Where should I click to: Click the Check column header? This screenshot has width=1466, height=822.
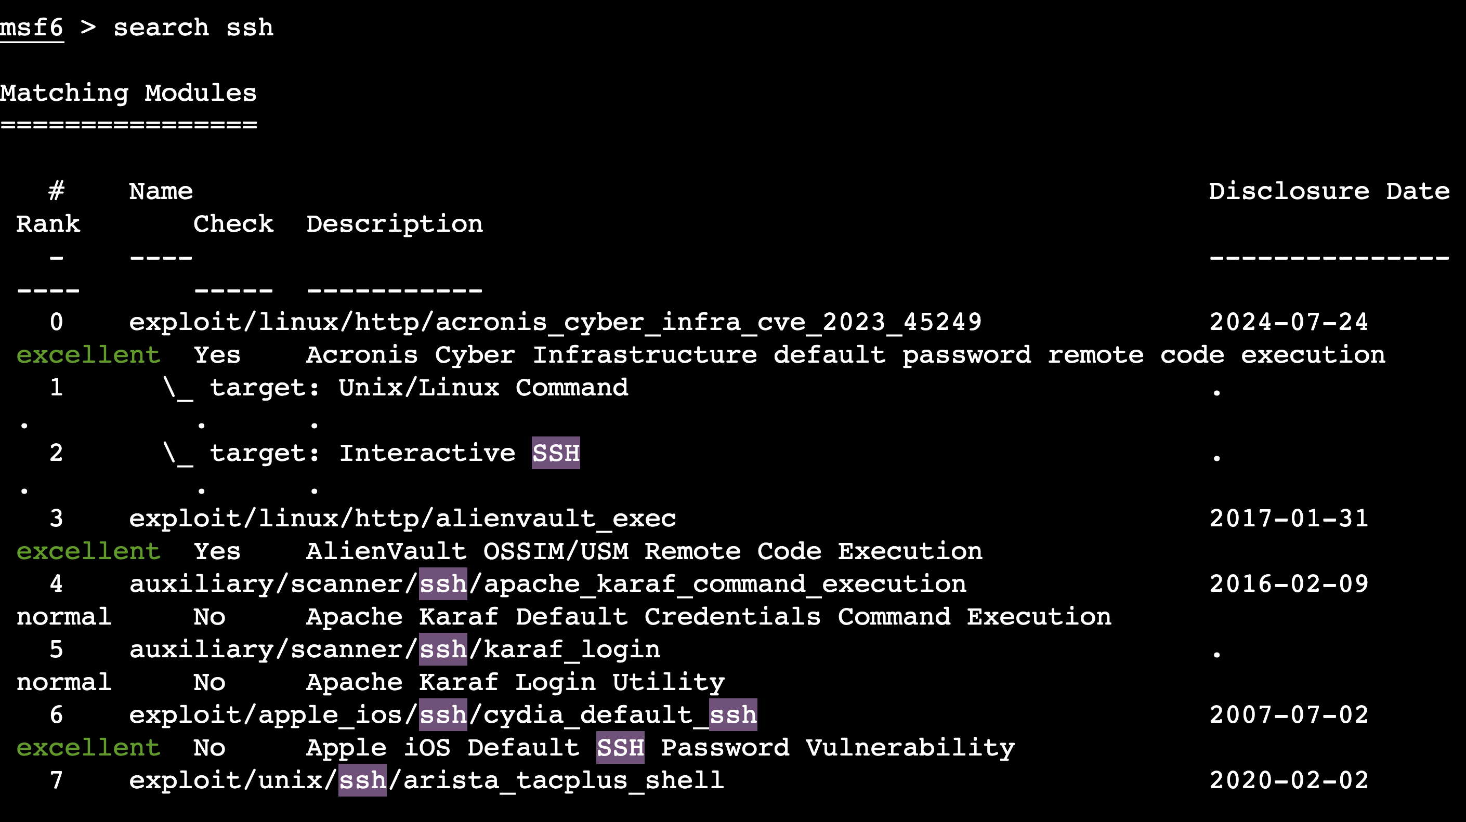[233, 224]
